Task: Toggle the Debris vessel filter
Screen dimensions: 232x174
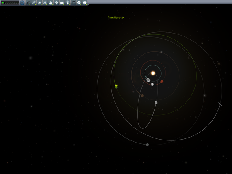Action: click(x=28, y=2)
